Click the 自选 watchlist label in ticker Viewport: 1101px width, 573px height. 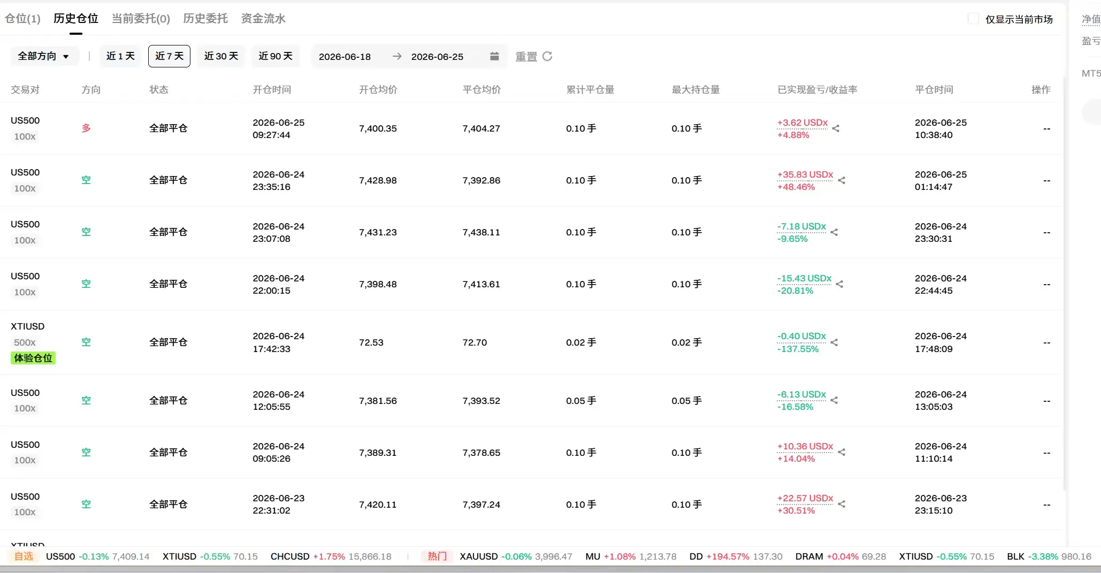[24, 556]
